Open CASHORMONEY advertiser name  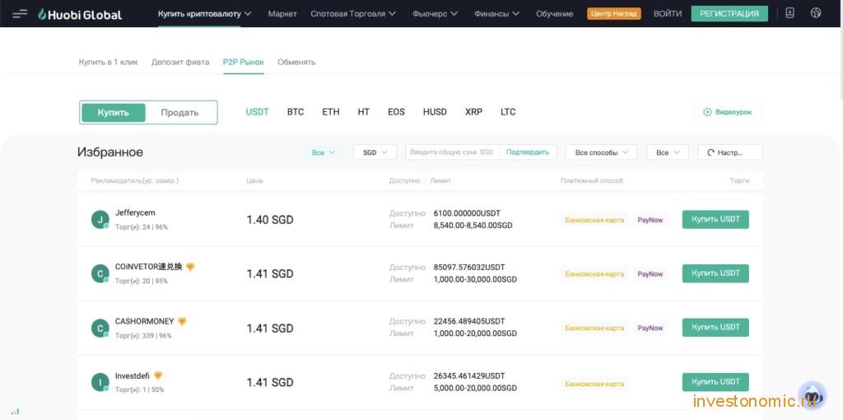tap(145, 321)
